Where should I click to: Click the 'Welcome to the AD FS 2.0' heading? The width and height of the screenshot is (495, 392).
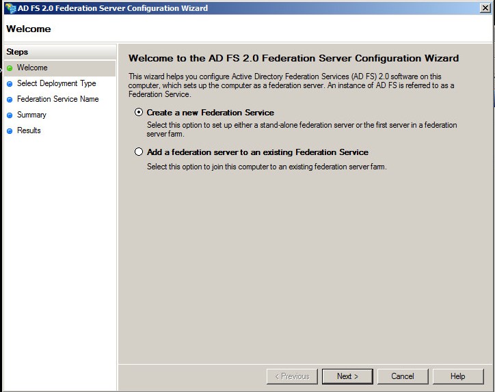pos(293,58)
